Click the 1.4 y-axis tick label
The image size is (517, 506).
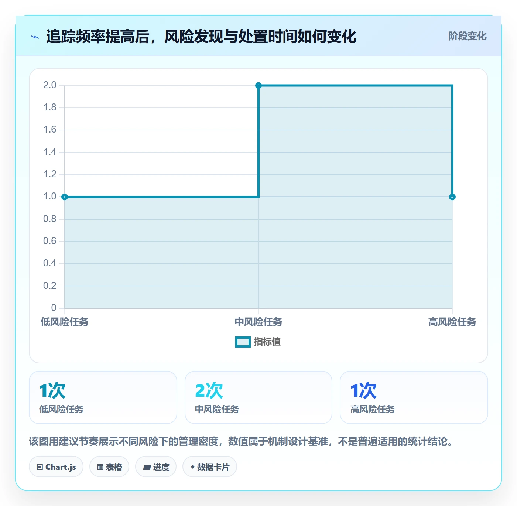(x=50, y=152)
